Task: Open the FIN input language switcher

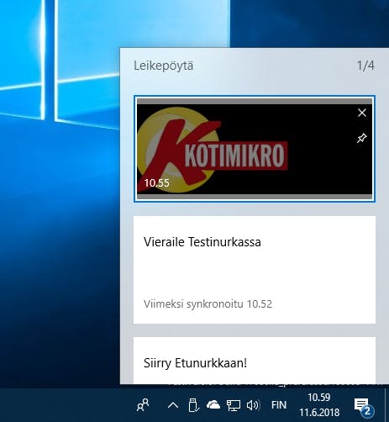Action: [279, 405]
